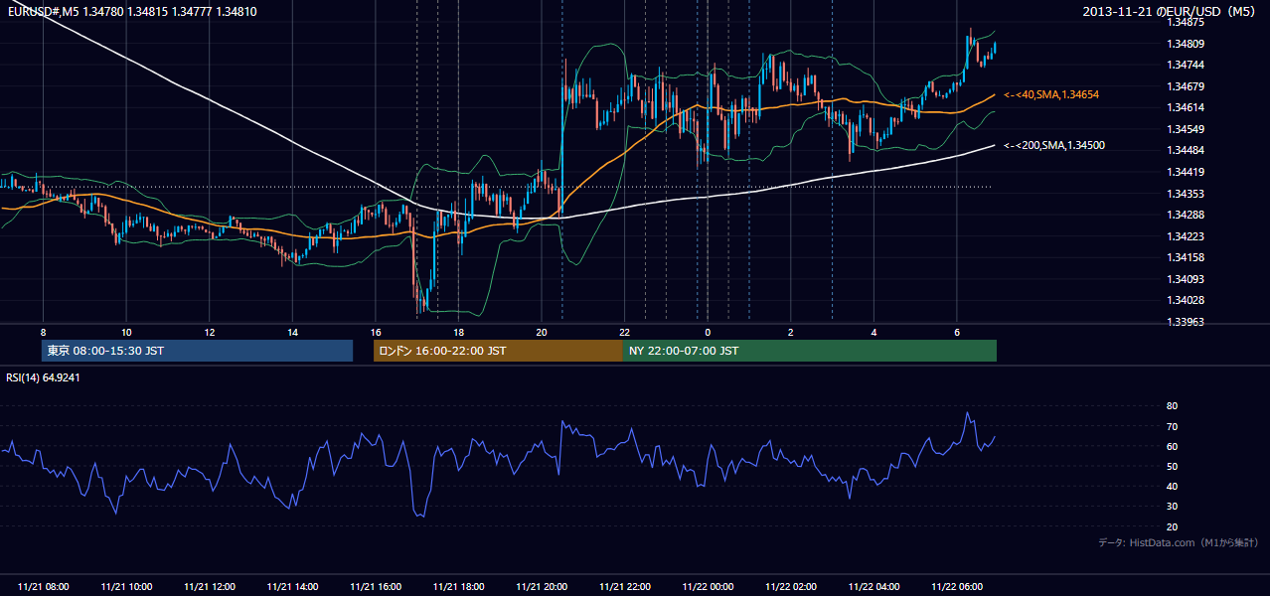Click the 11/22 02:00 bottom time label
Viewport: 1270px width, 596px height.
(790, 587)
